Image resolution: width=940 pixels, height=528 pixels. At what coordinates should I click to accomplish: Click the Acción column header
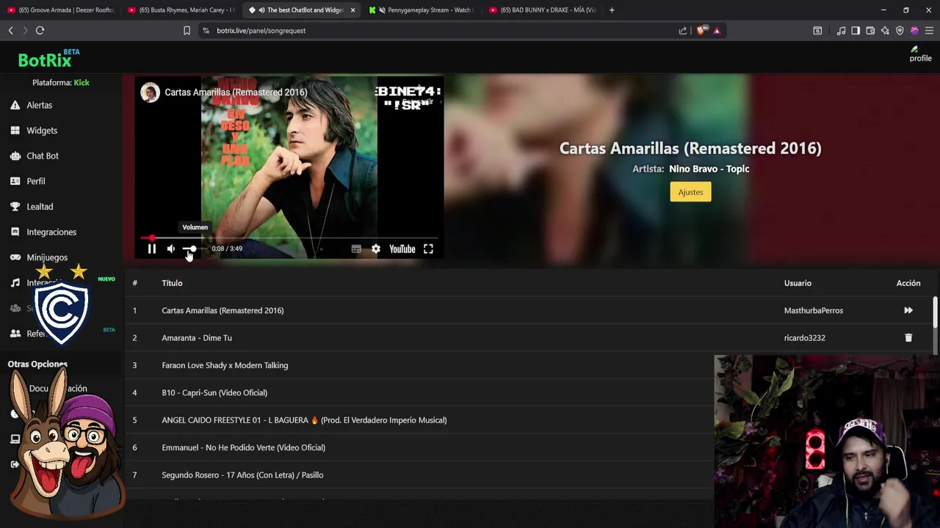[x=908, y=283]
